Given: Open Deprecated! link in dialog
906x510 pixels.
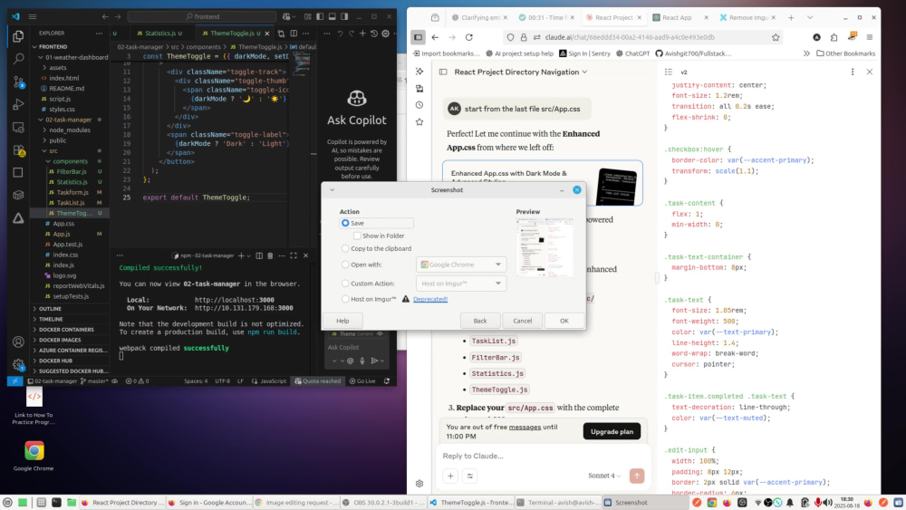Looking at the screenshot, I should (x=429, y=299).
